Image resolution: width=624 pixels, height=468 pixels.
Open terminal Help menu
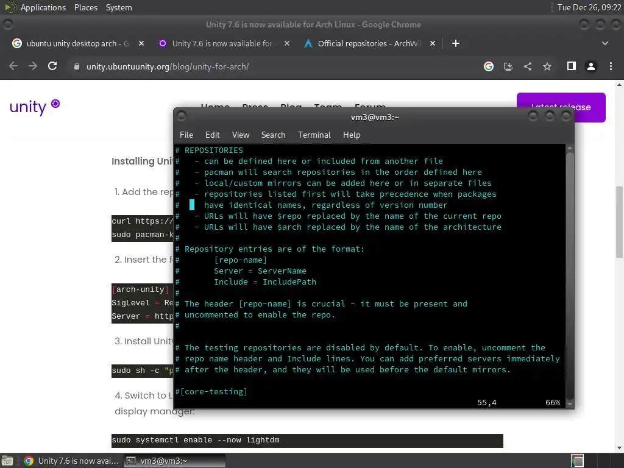click(352, 135)
